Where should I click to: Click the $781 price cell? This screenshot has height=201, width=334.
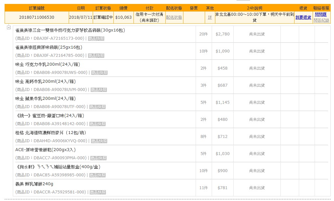(x=222, y=188)
